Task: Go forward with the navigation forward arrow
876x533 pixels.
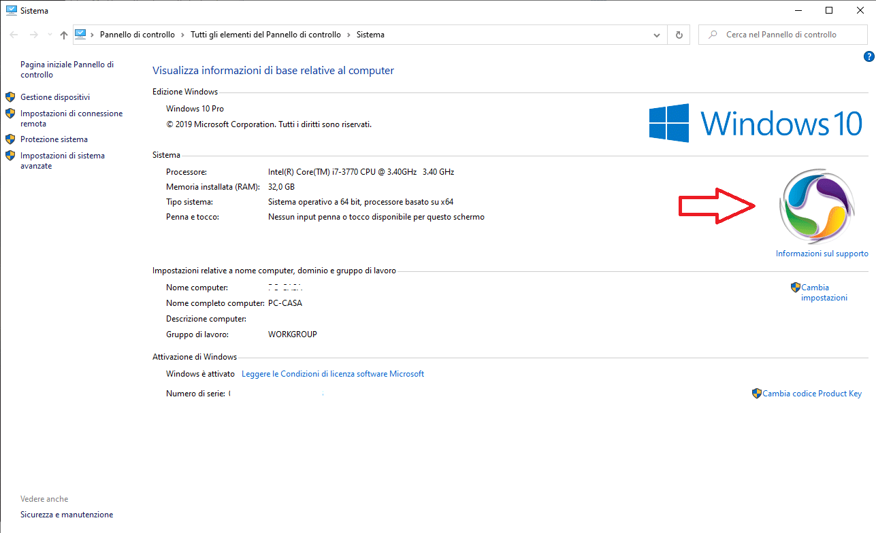Action: tap(33, 35)
